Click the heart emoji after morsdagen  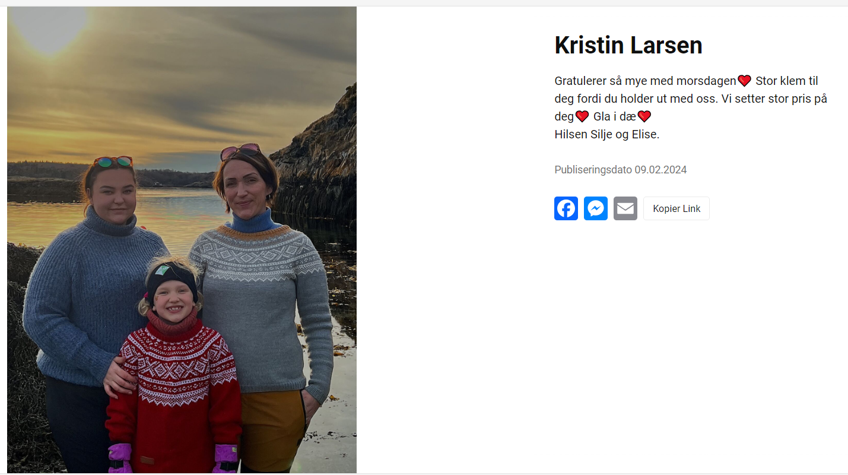(744, 81)
